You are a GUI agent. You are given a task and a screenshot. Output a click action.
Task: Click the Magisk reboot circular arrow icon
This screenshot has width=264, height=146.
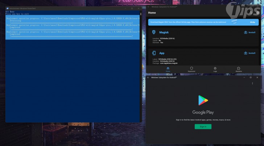[x=251, y=13]
